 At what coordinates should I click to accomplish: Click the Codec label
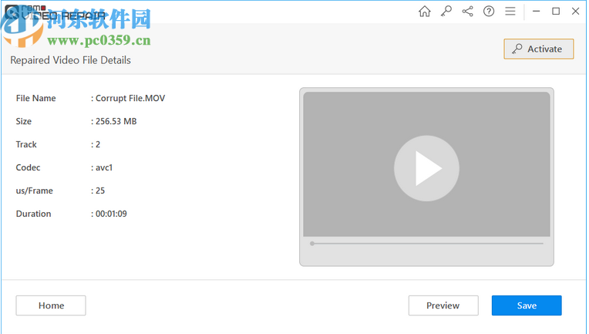[29, 167]
